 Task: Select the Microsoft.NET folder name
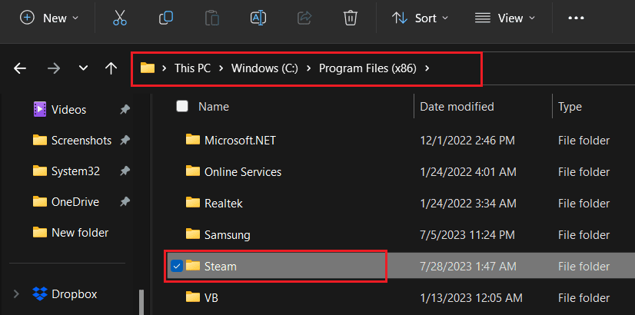tap(240, 141)
